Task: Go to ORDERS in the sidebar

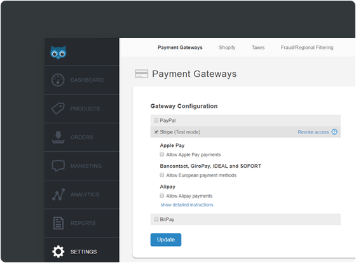Action: [82, 137]
